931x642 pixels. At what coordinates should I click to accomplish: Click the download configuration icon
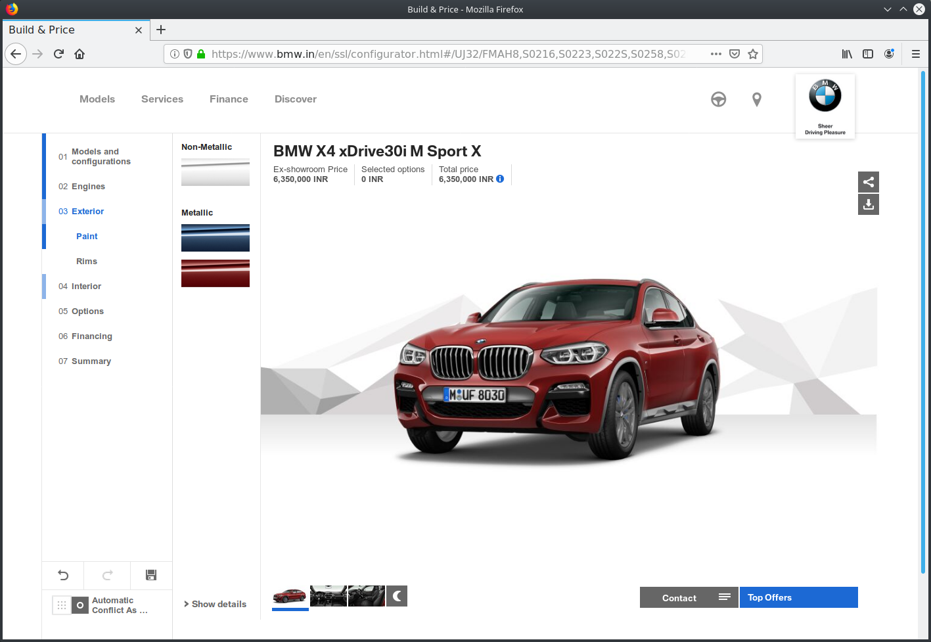click(868, 204)
